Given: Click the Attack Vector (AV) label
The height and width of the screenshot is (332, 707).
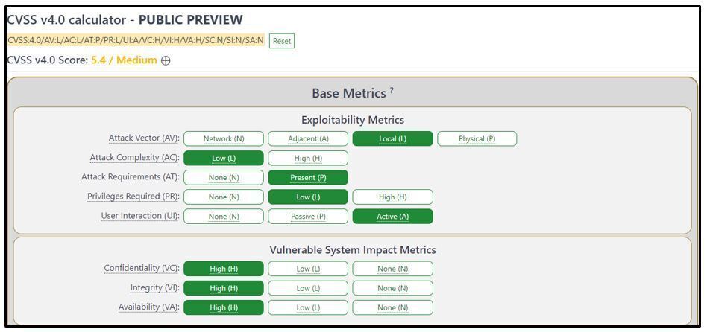Looking at the screenshot, I should (x=143, y=138).
